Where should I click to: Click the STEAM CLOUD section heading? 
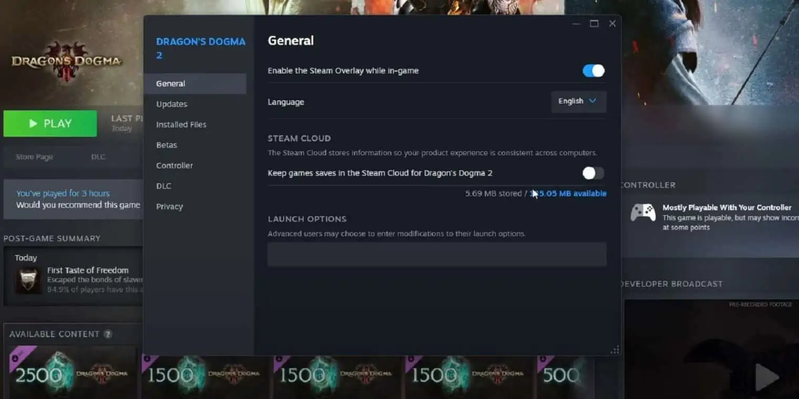[x=299, y=138]
